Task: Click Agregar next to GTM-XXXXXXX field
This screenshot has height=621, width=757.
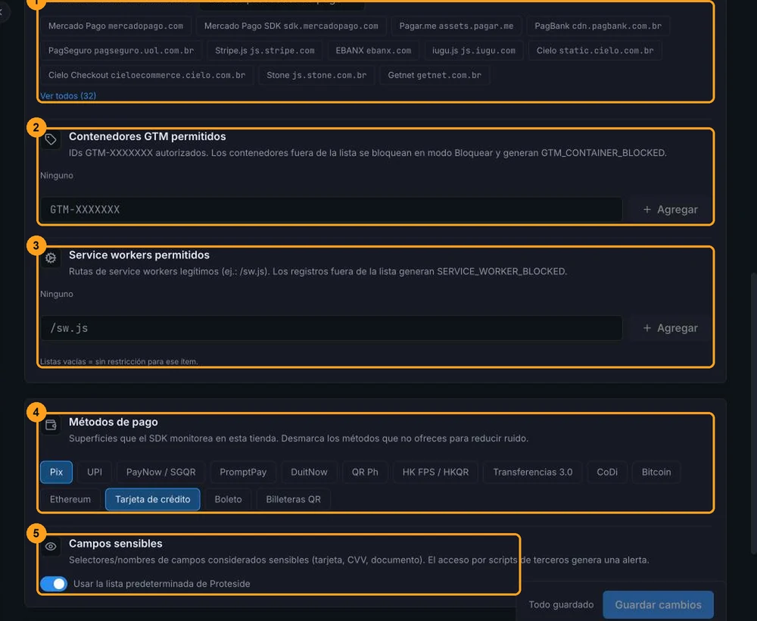Action: (x=670, y=210)
